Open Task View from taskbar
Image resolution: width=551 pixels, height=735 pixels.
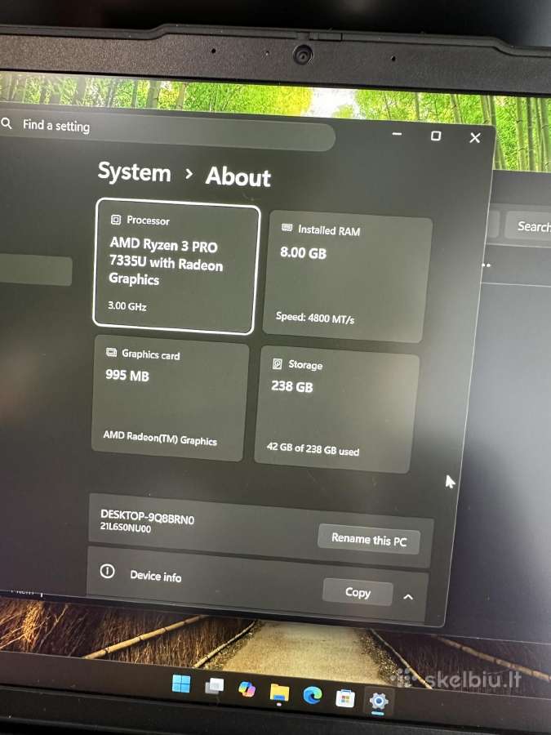coord(214,686)
